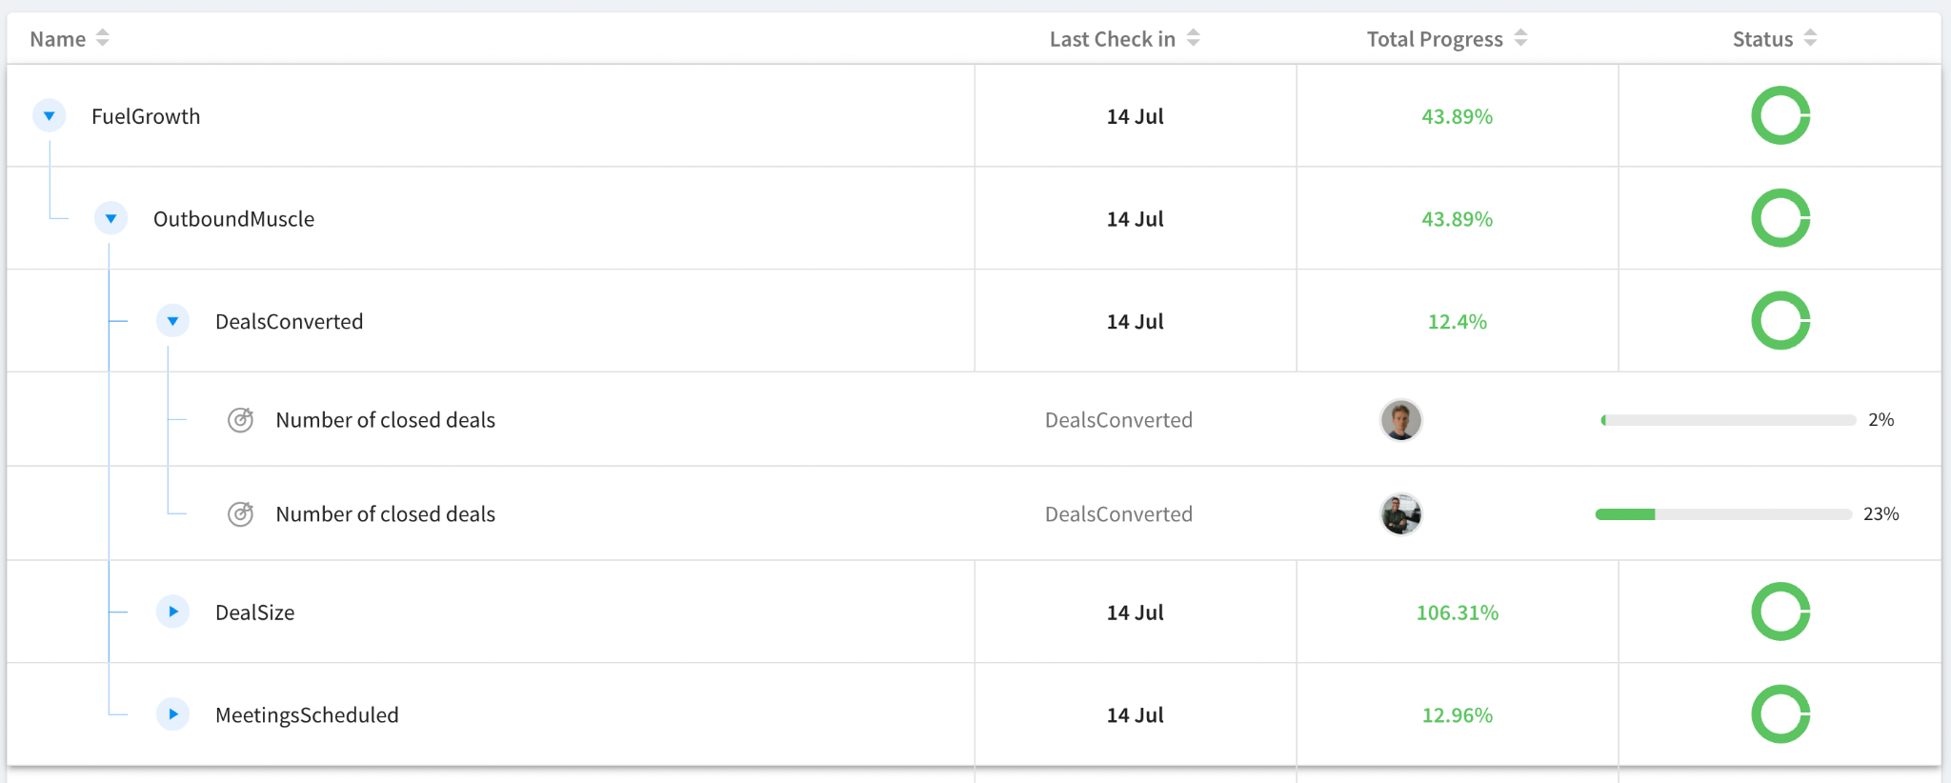The width and height of the screenshot is (1951, 783).
Task: Expand the DealSize objective
Action: (x=172, y=612)
